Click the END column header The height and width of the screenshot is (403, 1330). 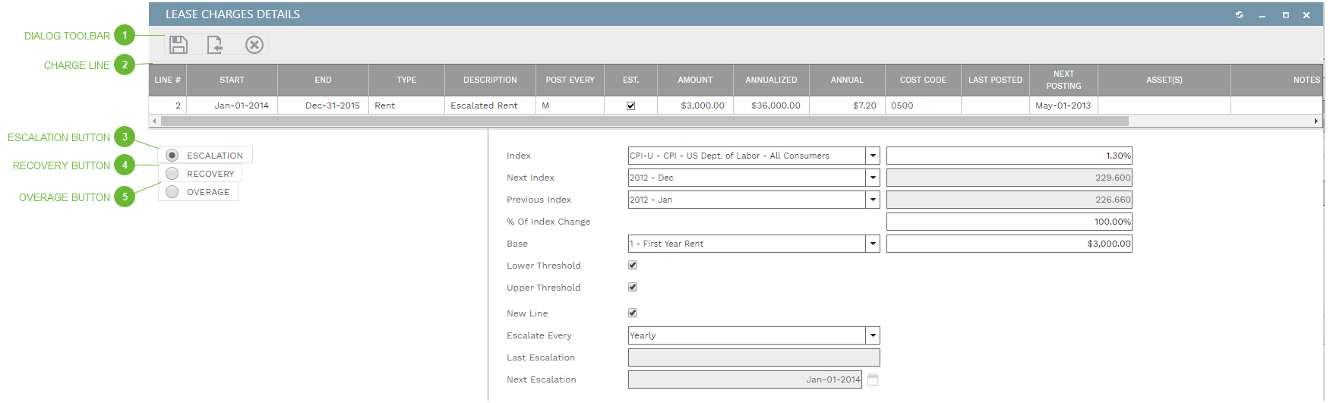click(x=323, y=80)
